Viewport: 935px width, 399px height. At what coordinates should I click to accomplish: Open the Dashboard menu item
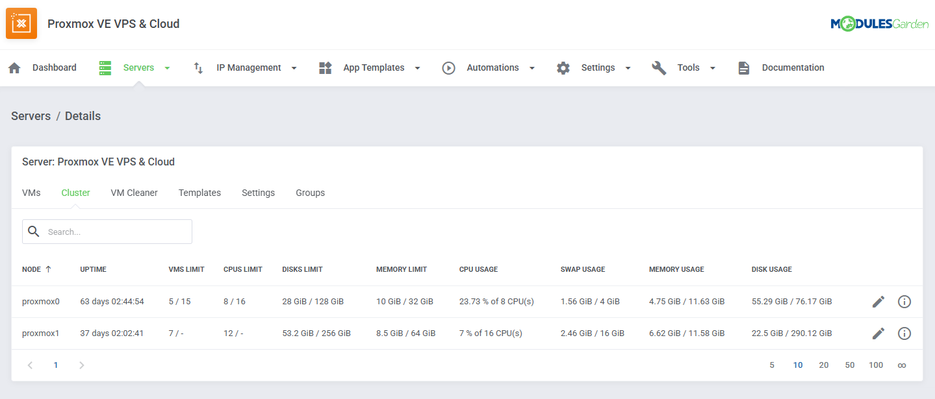click(x=55, y=67)
